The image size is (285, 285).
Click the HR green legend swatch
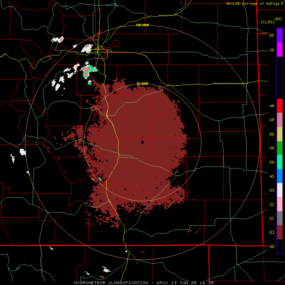(x=280, y=148)
